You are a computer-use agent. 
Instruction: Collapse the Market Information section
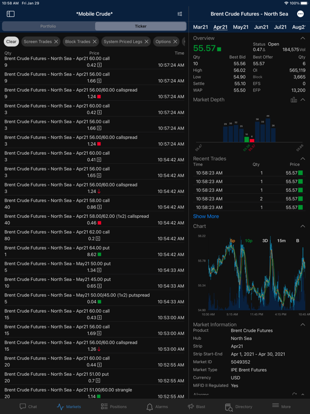coord(302,325)
